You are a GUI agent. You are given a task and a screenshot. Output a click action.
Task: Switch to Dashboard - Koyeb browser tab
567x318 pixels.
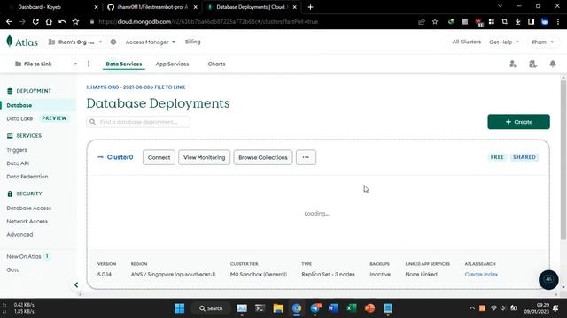tap(50, 7)
